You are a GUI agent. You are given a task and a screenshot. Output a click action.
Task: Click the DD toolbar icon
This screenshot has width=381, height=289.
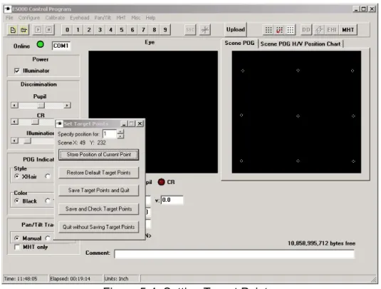click(x=306, y=30)
